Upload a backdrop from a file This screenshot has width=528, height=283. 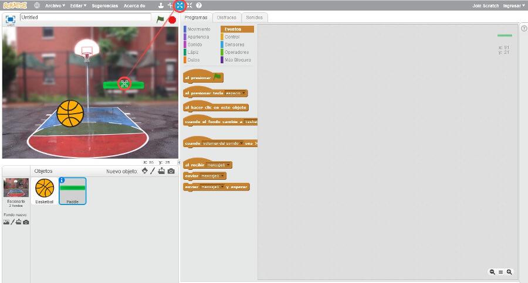[19, 222]
